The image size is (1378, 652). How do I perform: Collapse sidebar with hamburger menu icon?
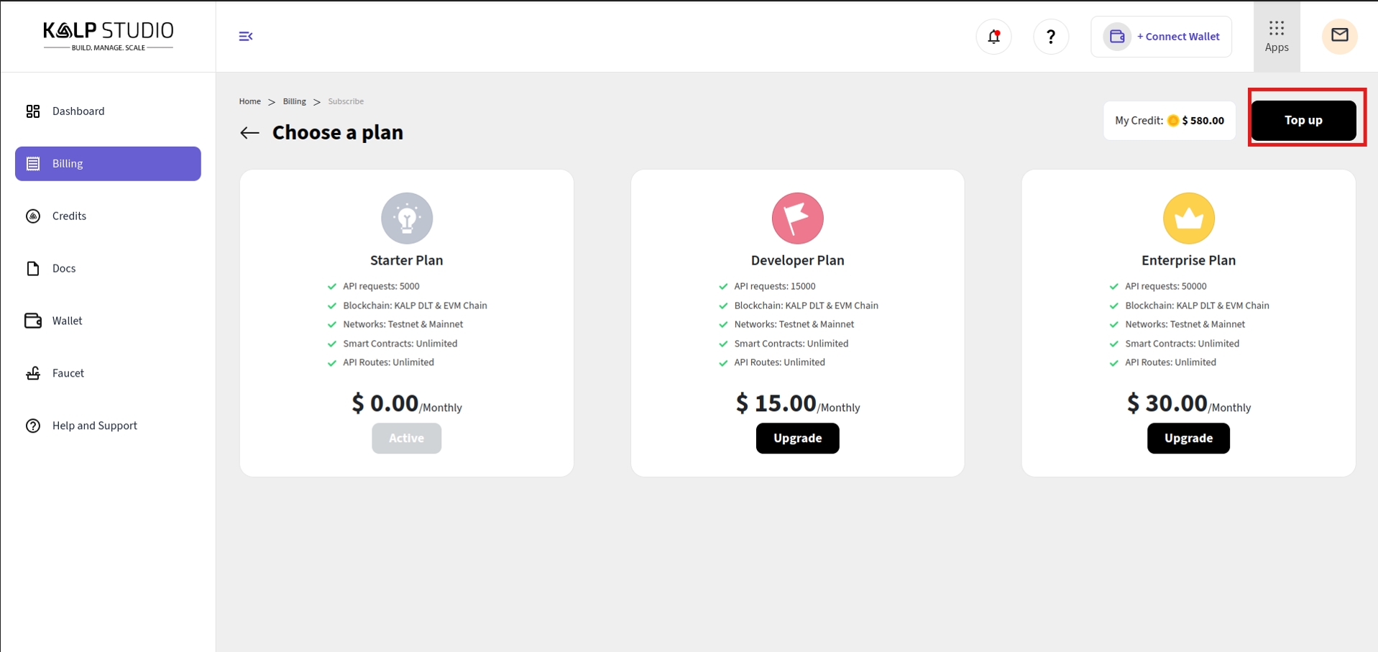[x=246, y=36]
